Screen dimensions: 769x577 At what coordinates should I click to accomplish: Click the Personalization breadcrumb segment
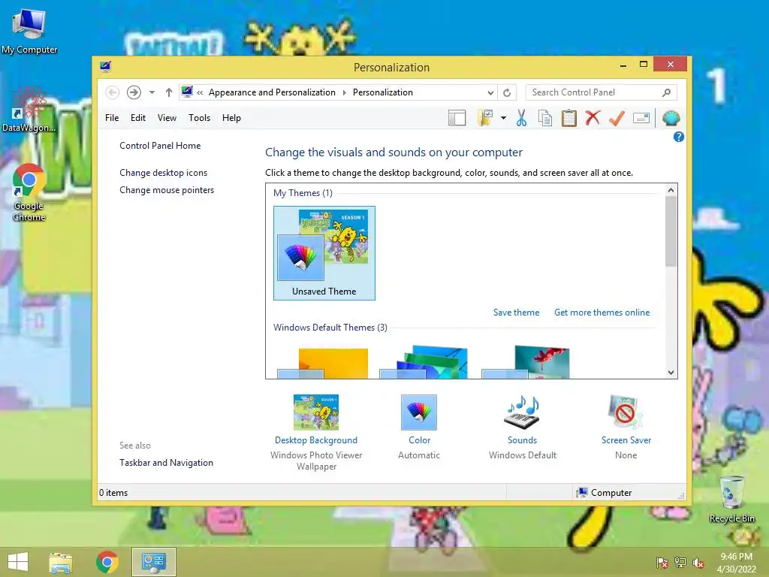(x=382, y=92)
